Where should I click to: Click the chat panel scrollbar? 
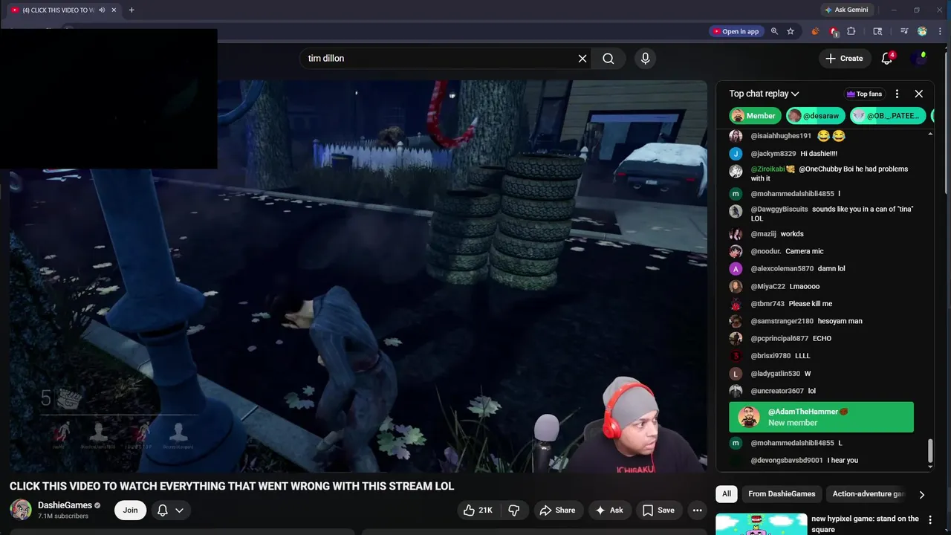tap(929, 450)
